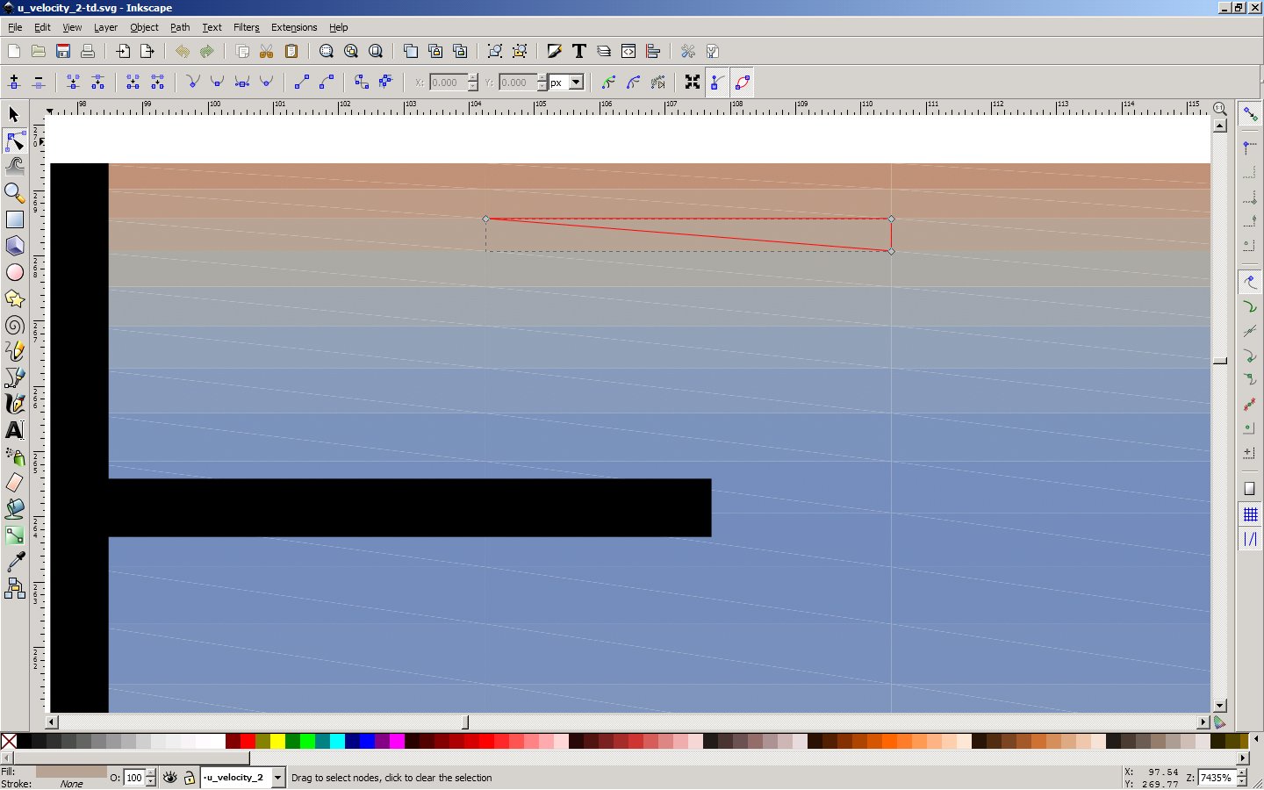Click the opacity value field
The height and width of the screenshot is (790, 1264).
pyautogui.click(x=134, y=778)
